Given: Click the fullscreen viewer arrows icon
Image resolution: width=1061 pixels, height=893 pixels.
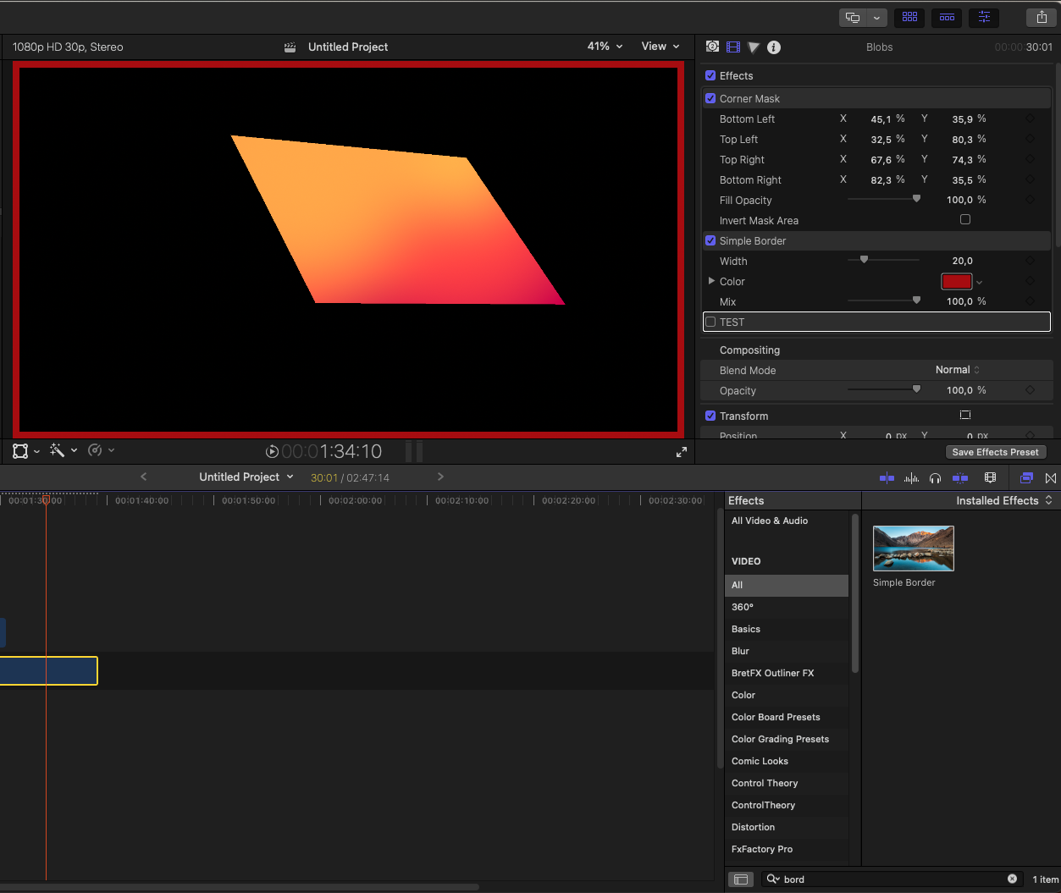Looking at the screenshot, I should tap(682, 452).
